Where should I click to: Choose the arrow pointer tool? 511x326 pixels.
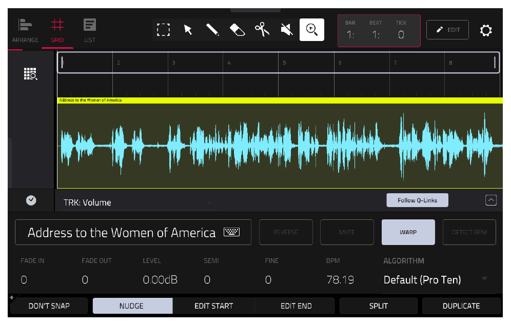(x=188, y=30)
